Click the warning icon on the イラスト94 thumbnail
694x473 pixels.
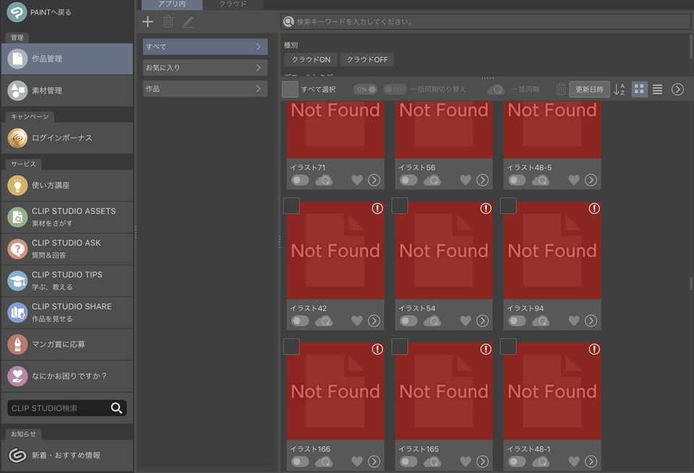[594, 208]
